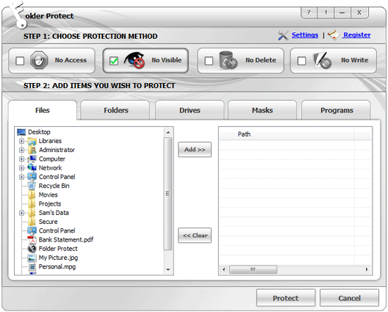Select My Picture.jpg in the tree

point(58,258)
